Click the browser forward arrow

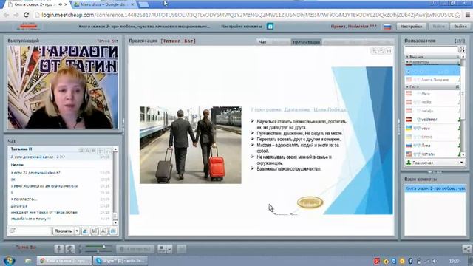coord(16,15)
